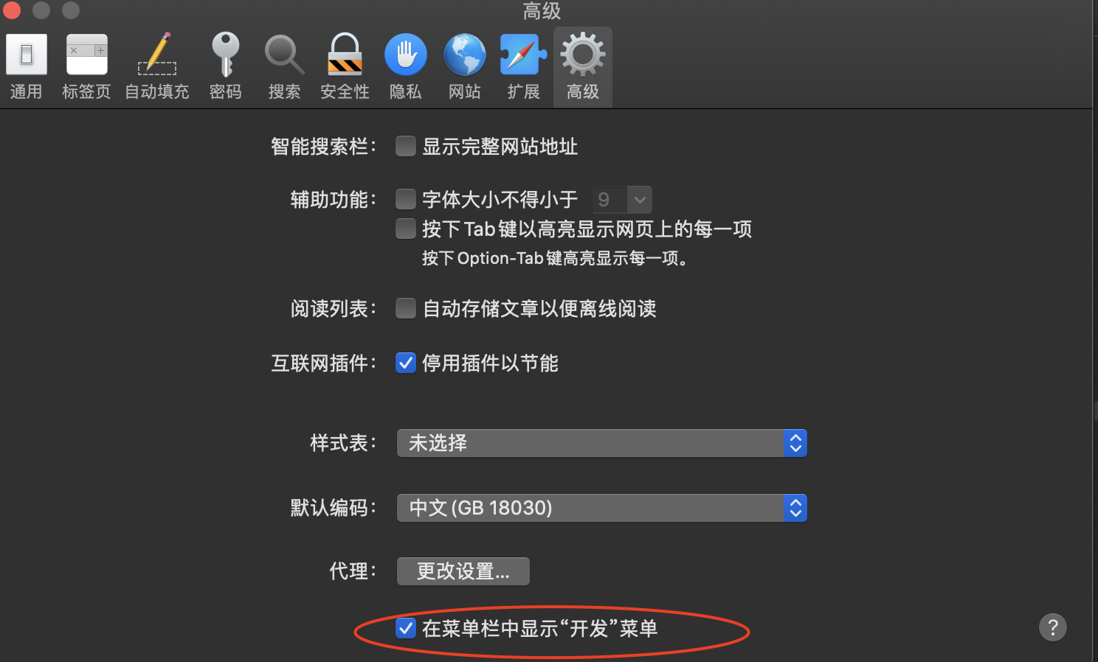Switch to the 标签页 (Tabs) preferences
Screen dimensions: 1098x662
click(86, 66)
